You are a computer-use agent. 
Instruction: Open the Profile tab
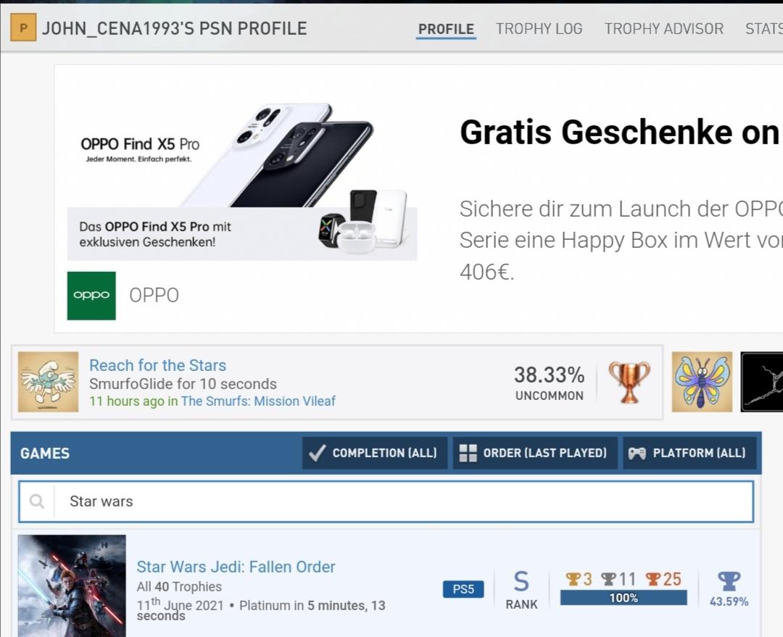point(446,29)
